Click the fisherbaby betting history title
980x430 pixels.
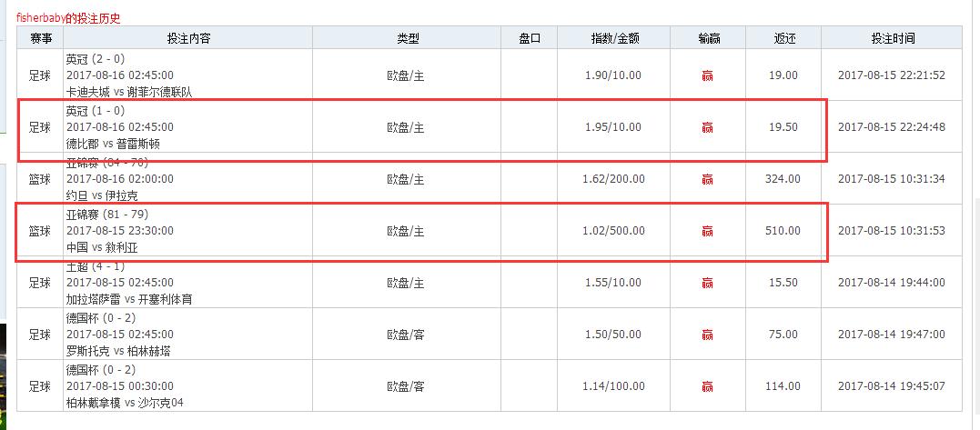[x=68, y=17]
